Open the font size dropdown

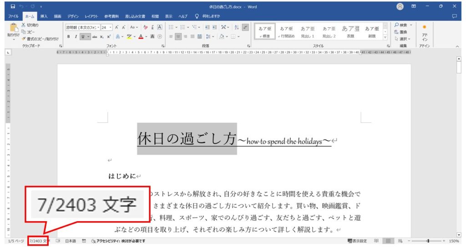[x=111, y=27]
